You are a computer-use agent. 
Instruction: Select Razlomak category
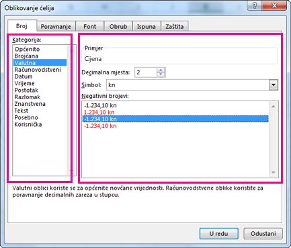tap(40, 97)
